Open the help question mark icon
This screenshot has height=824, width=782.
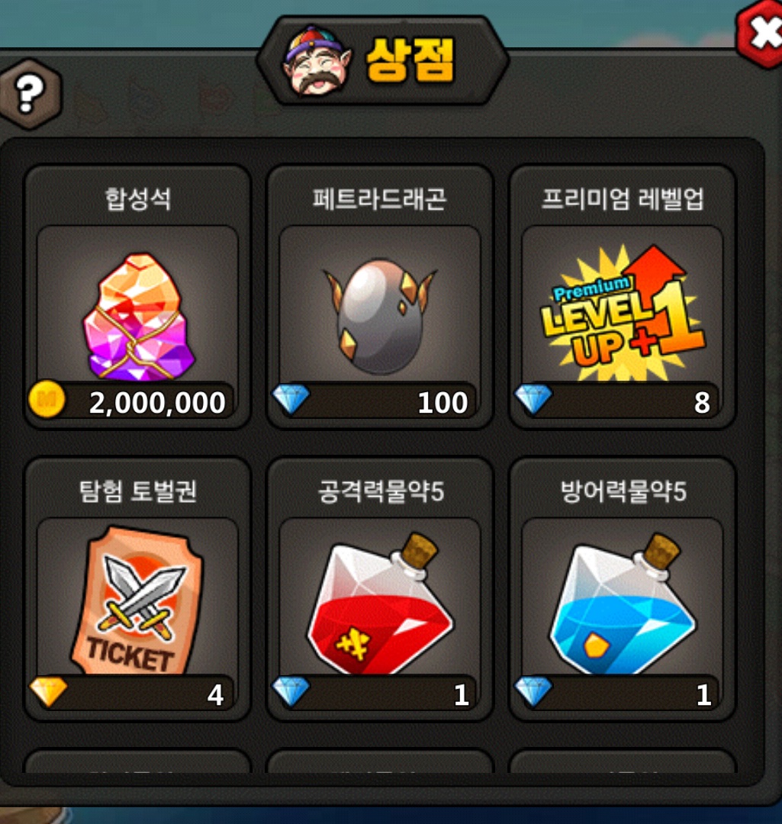[x=30, y=94]
